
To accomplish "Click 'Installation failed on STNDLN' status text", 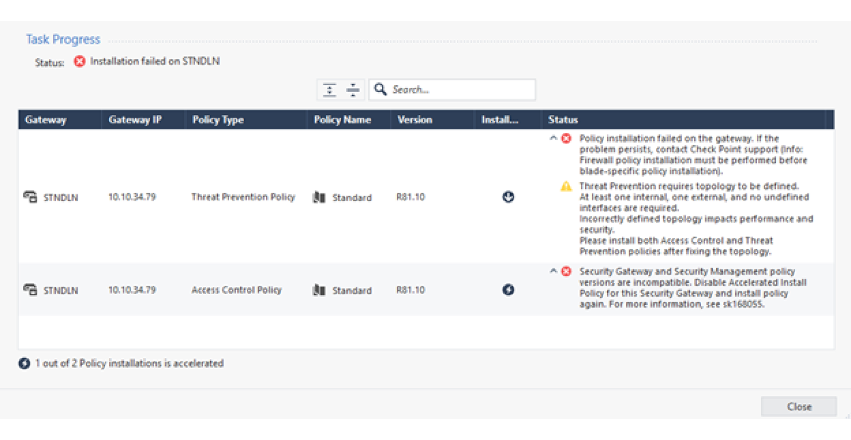I will [155, 61].
